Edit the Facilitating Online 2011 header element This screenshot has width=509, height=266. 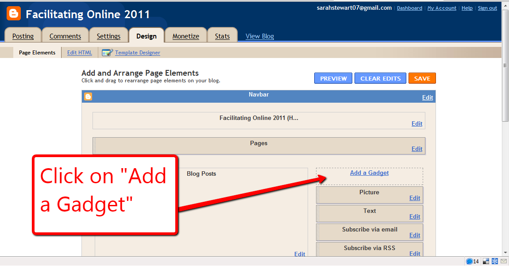[417, 123]
